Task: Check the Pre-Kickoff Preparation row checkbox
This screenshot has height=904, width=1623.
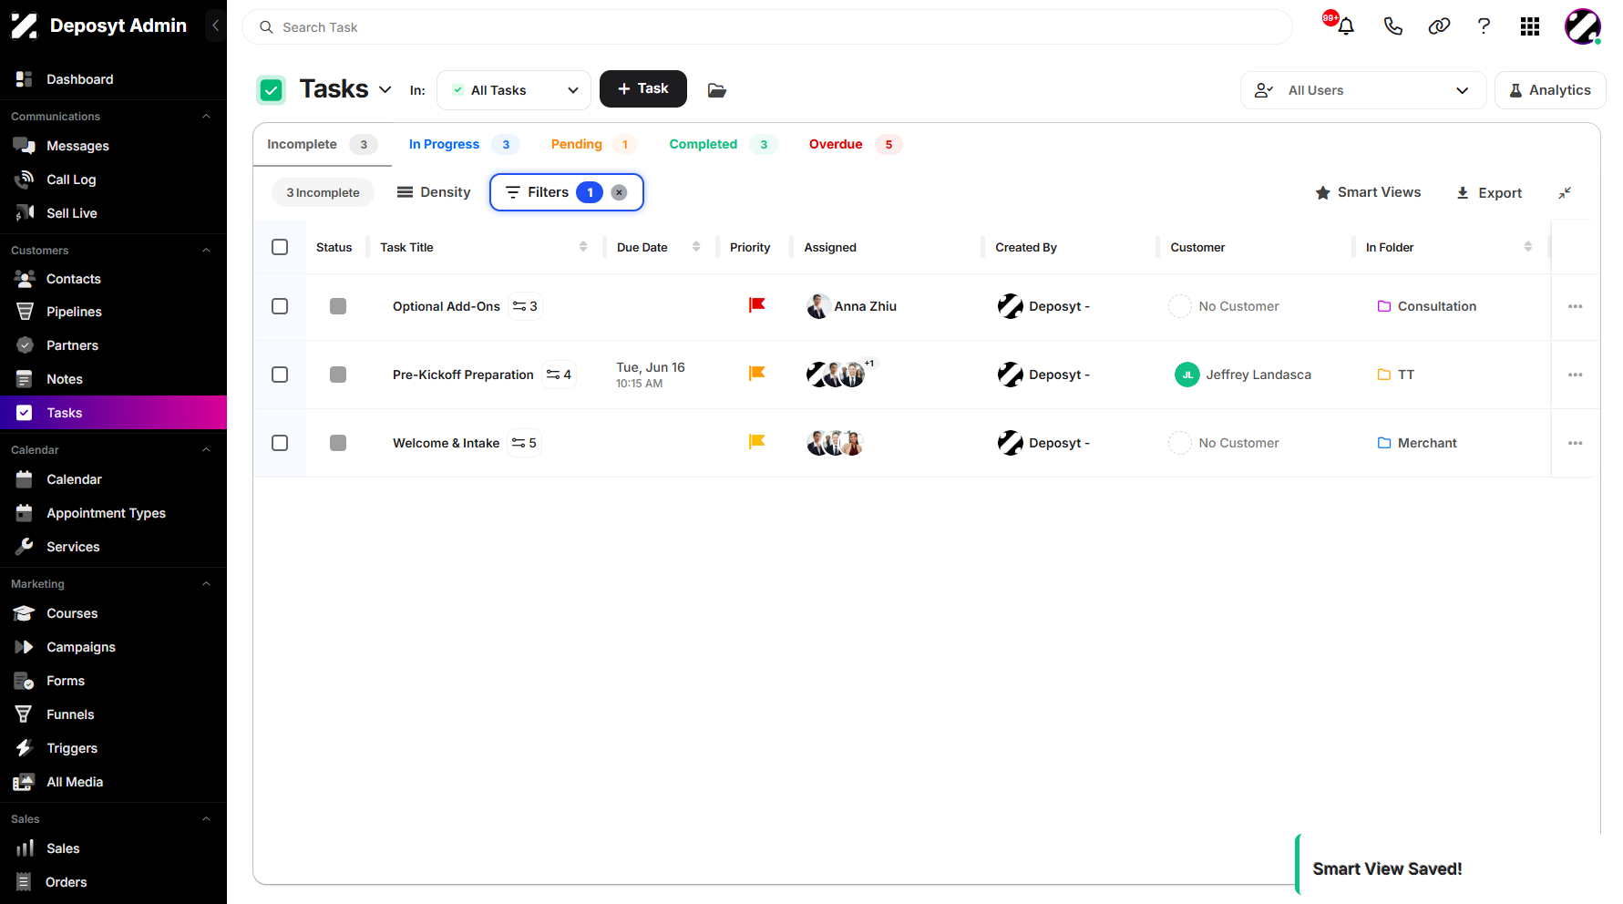Action: point(280,375)
